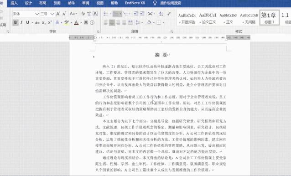This screenshot has height=176, width=291.
Task: Show or hide paragraph marks
Action: (x=169, y=14)
